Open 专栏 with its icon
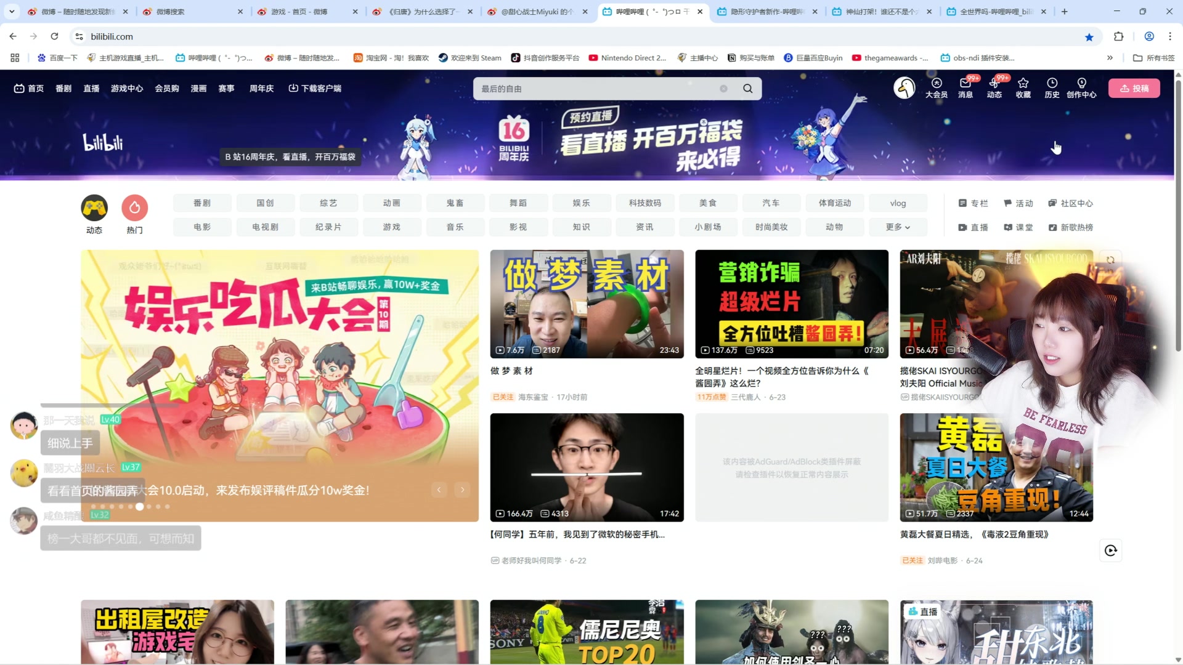The height and width of the screenshot is (665, 1183). coord(973,203)
